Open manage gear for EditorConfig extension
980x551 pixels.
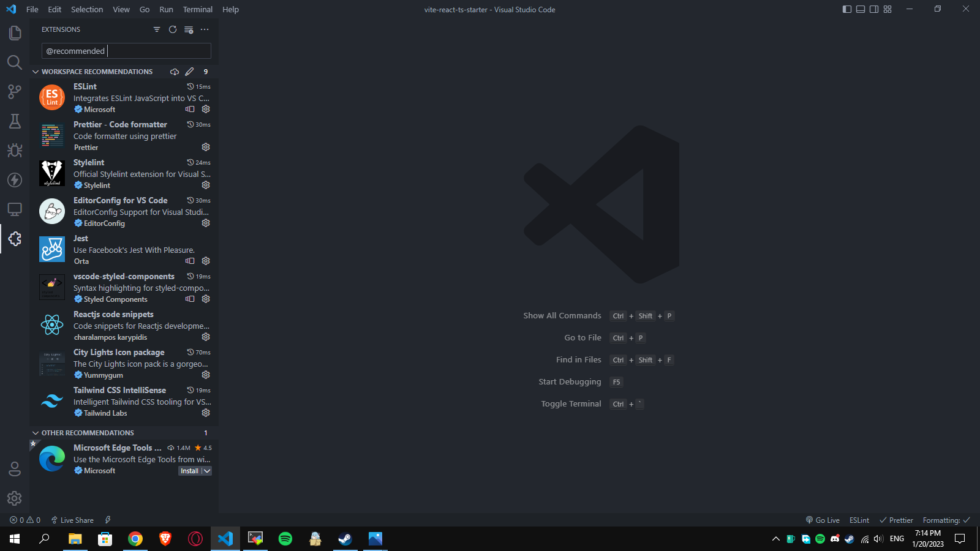click(206, 223)
